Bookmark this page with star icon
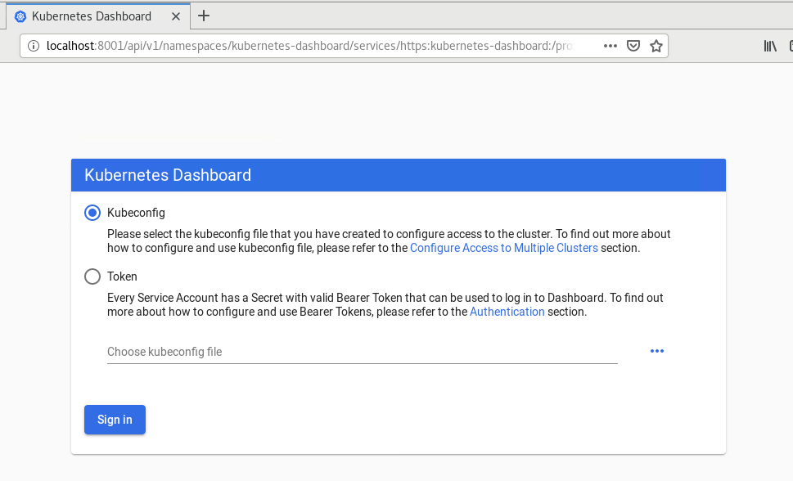This screenshot has height=481, width=793. click(x=656, y=46)
